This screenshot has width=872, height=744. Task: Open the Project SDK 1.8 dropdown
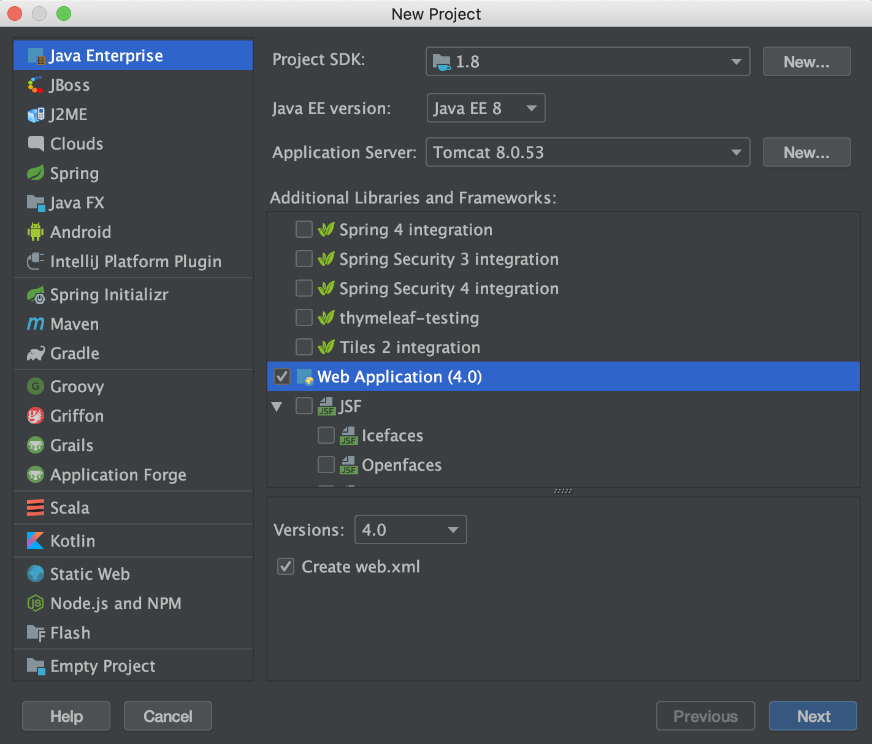587,61
